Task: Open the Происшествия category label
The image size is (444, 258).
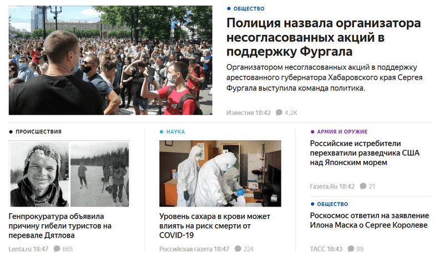Action: [x=38, y=132]
